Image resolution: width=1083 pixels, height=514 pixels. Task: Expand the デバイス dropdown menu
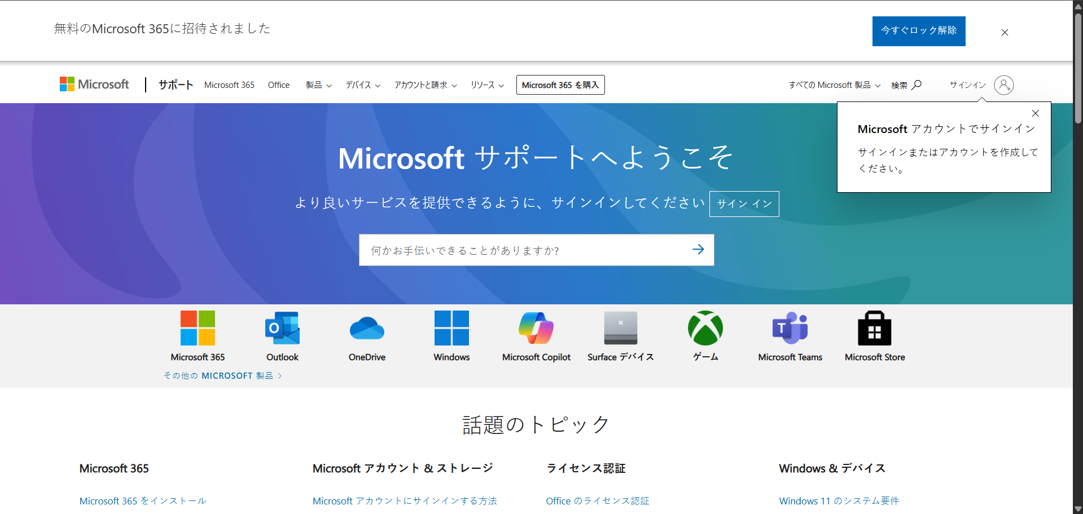[x=363, y=85]
